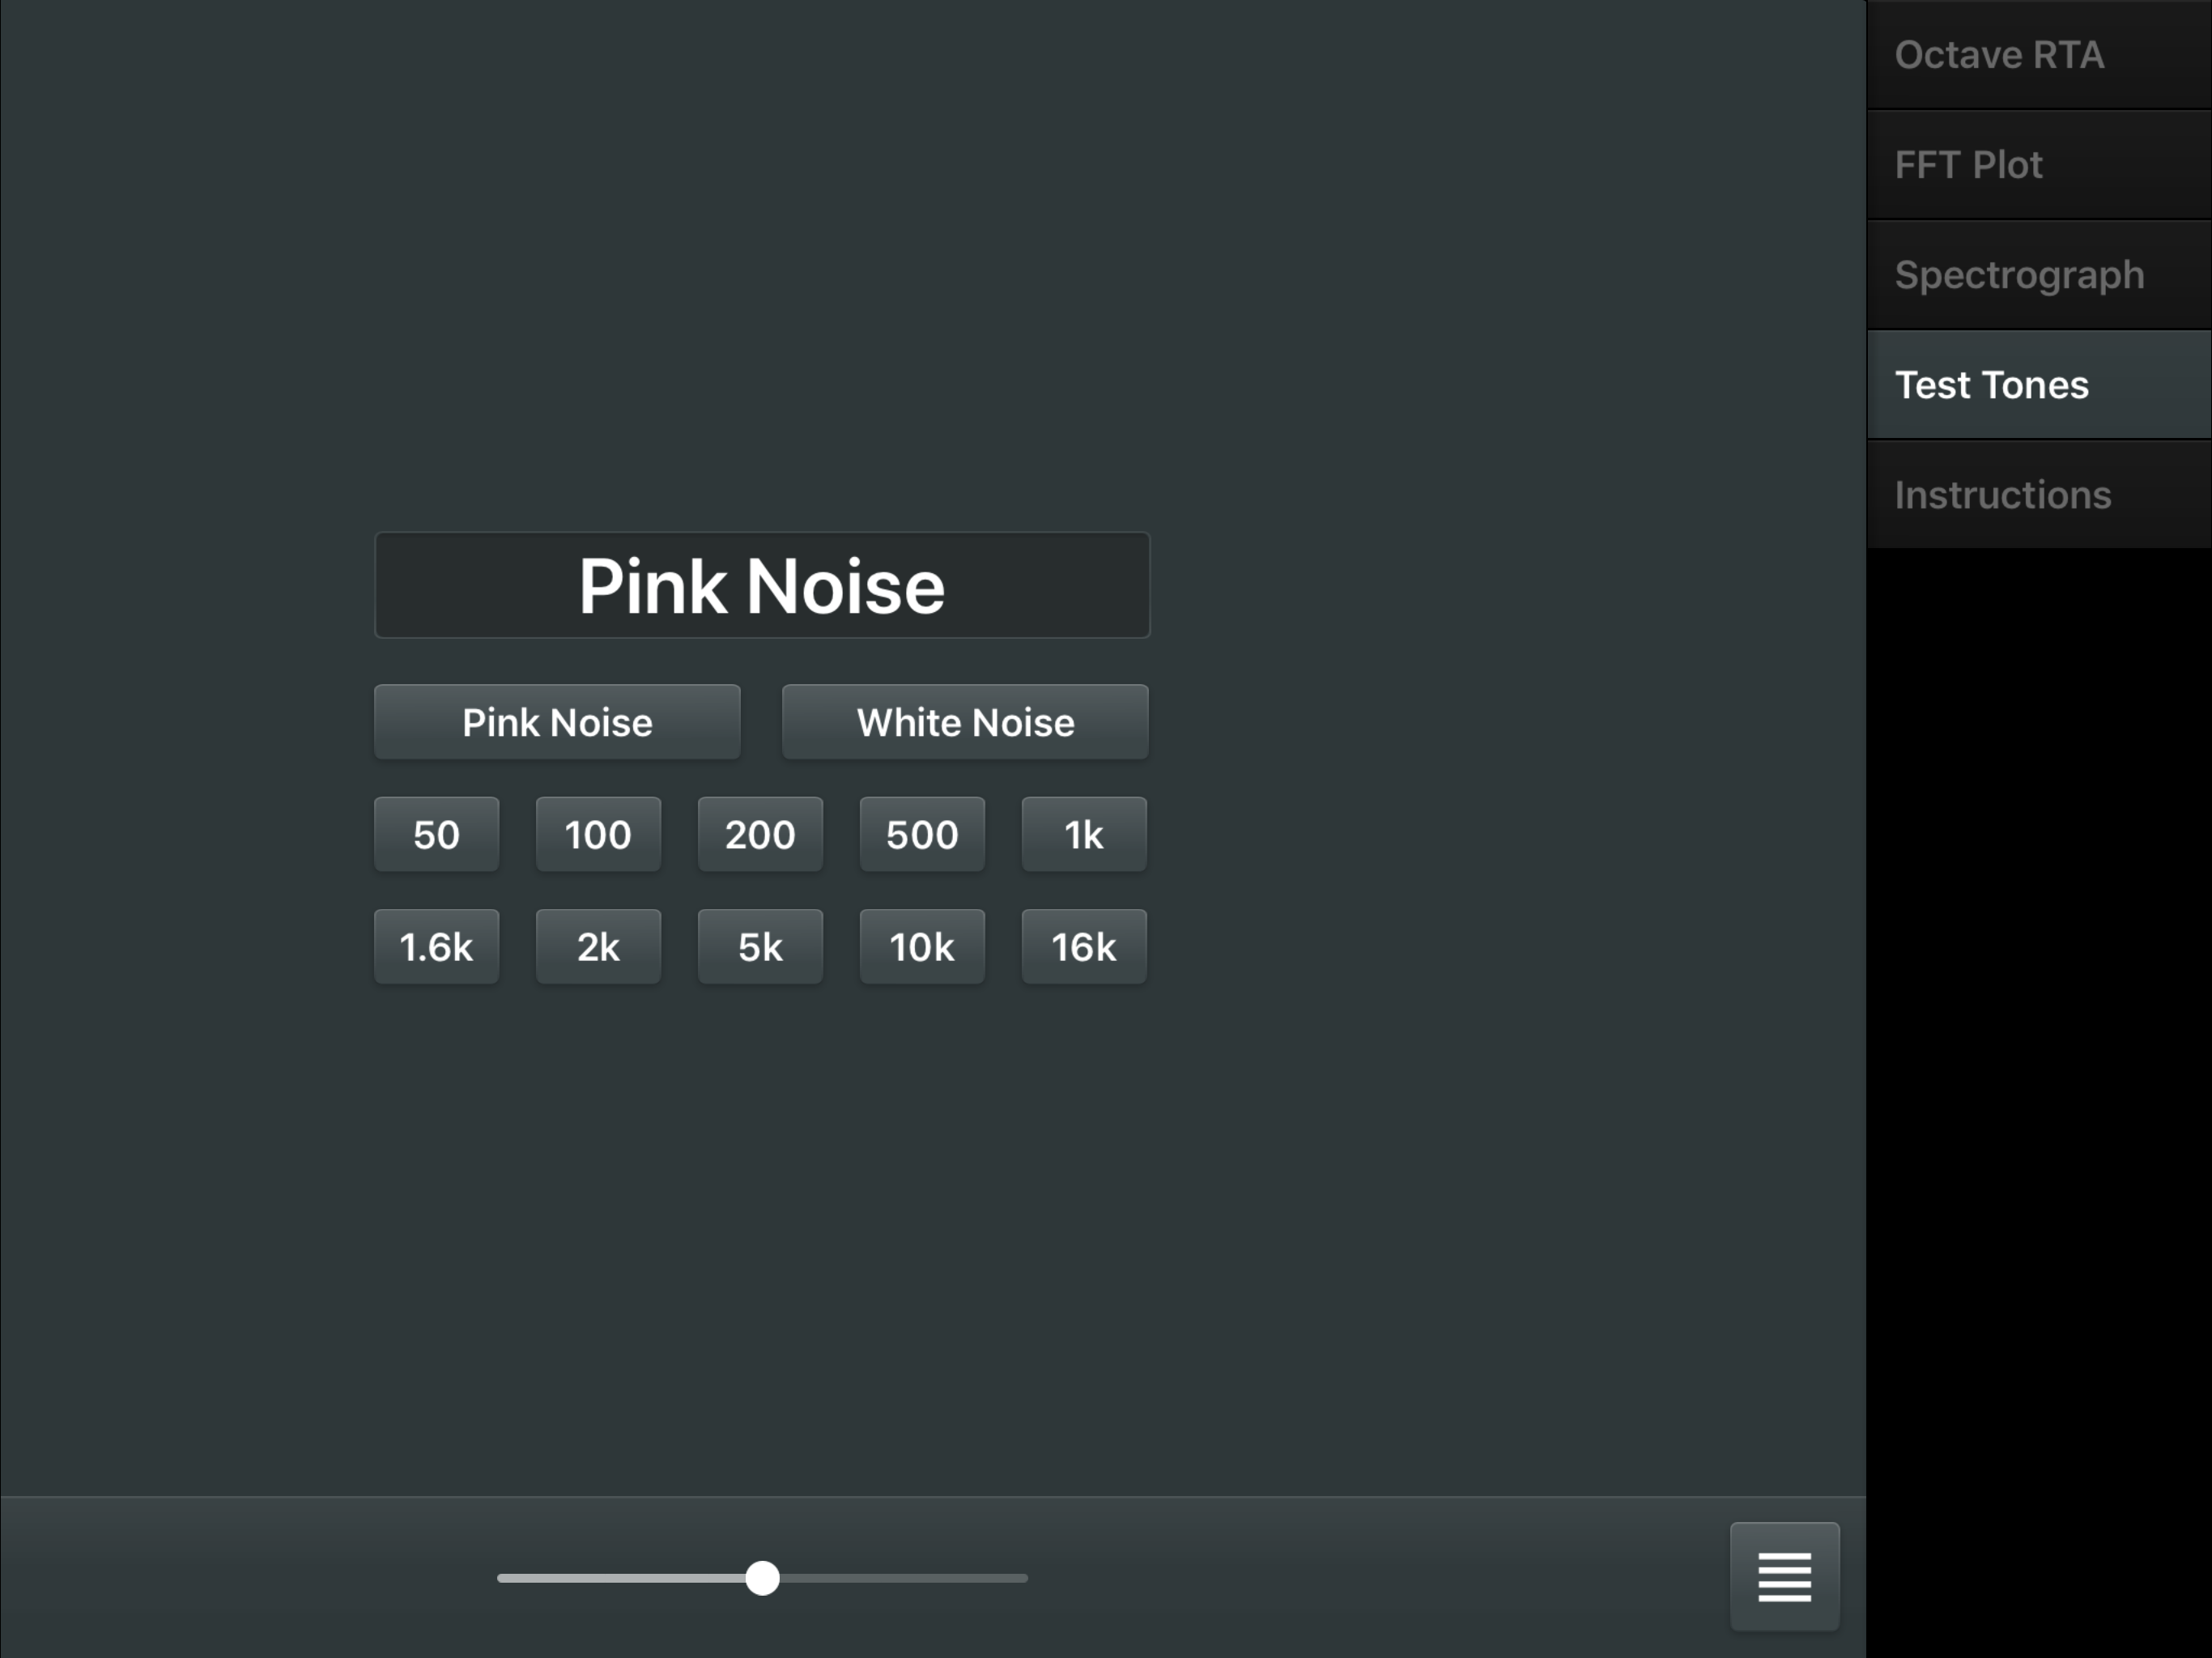Play the 100 Hz test tone
The image size is (2212, 1658).
[x=598, y=834]
